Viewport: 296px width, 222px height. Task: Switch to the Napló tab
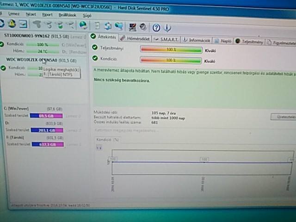[x=223, y=41]
